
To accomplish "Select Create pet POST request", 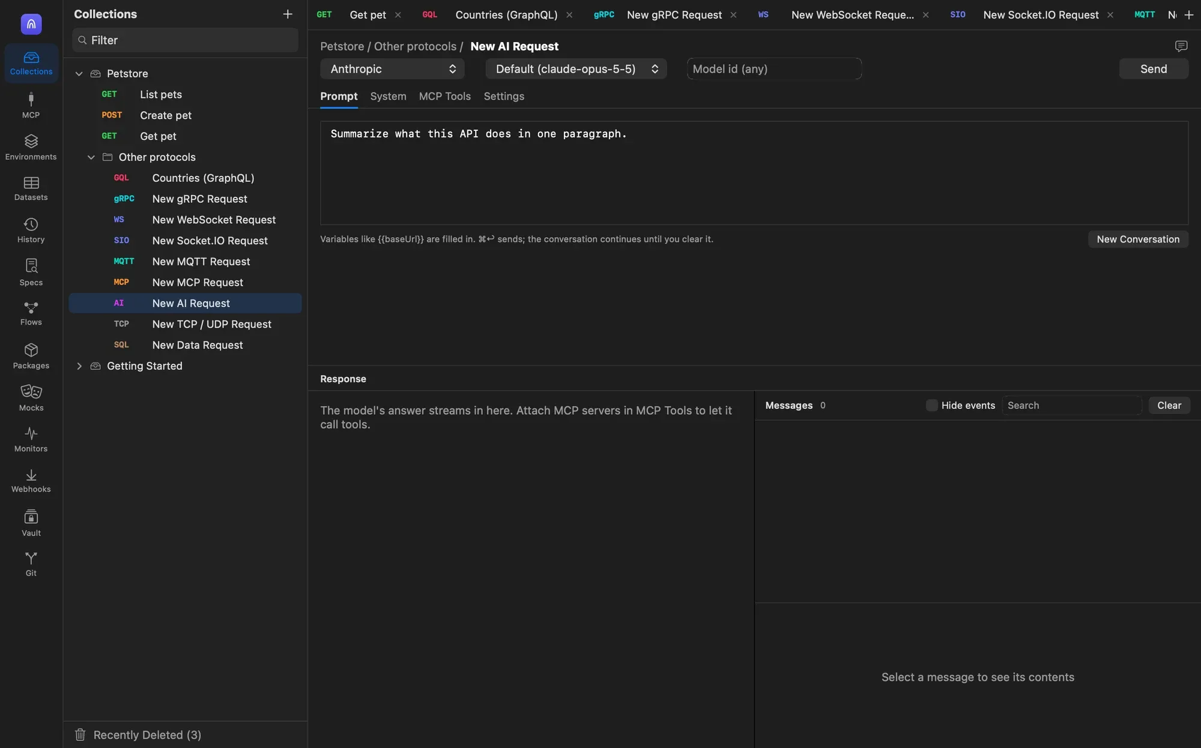I will [x=185, y=115].
